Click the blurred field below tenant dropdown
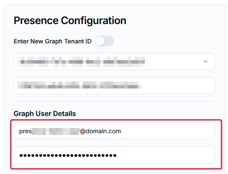The image size is (228, 174). click(114, 85)
